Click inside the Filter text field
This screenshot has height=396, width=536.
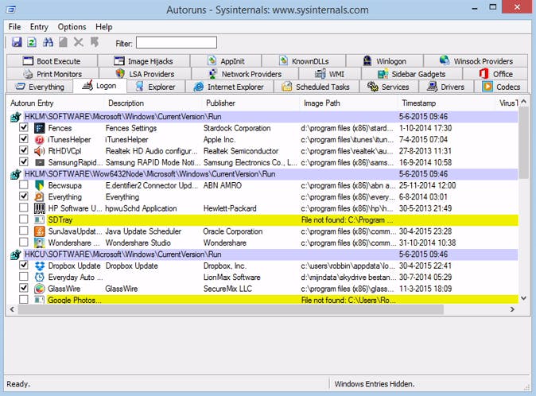click(176, 42)
